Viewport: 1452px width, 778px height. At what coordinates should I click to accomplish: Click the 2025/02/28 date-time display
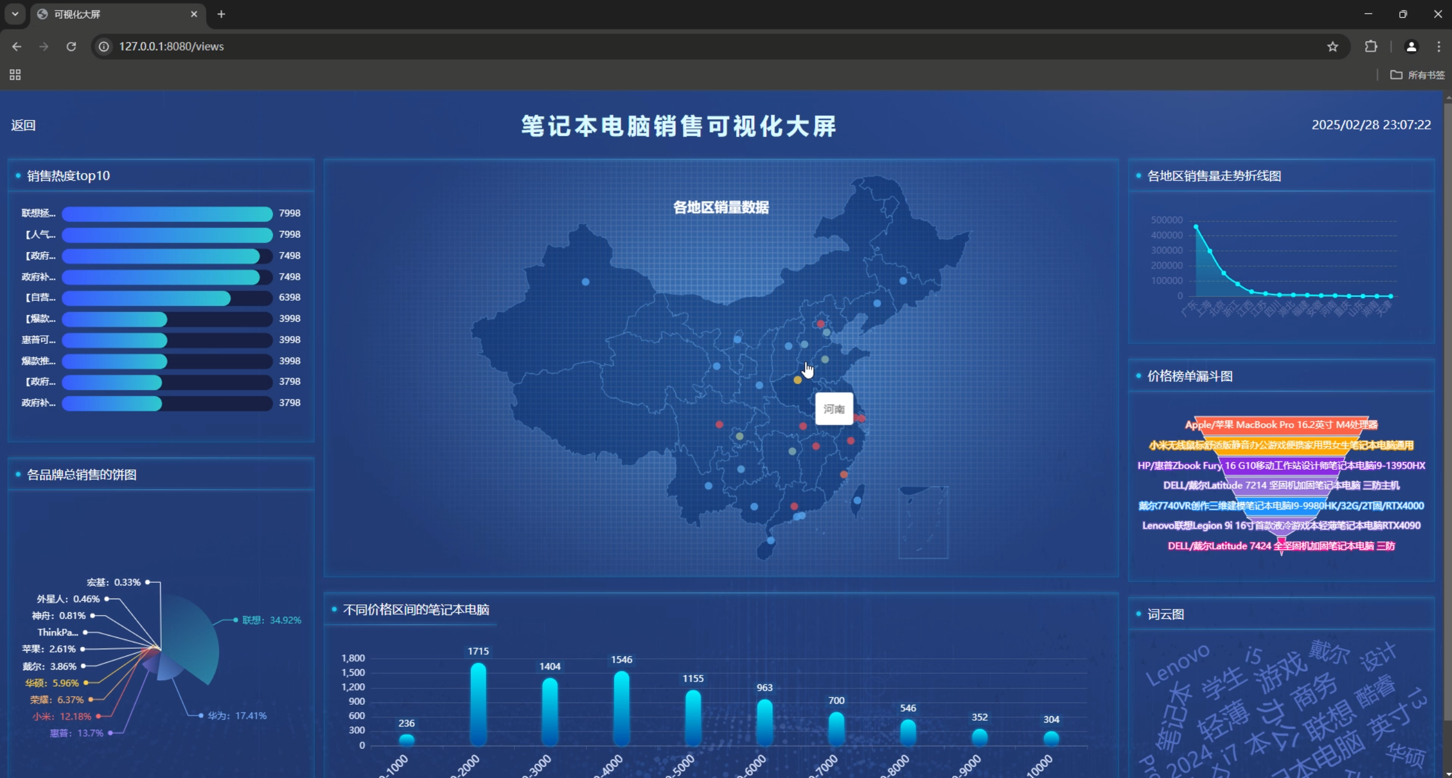[x=1371, y=125]
